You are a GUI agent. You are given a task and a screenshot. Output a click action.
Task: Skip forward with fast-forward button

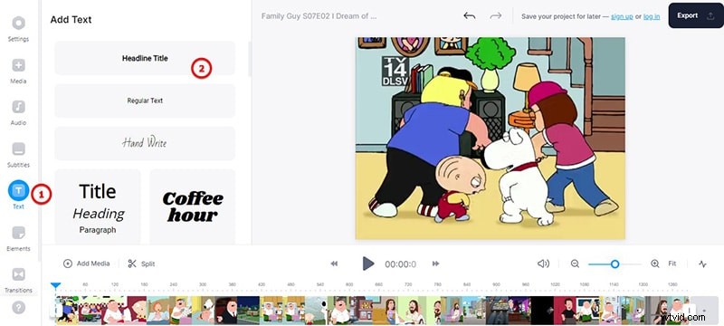(435, 264)
